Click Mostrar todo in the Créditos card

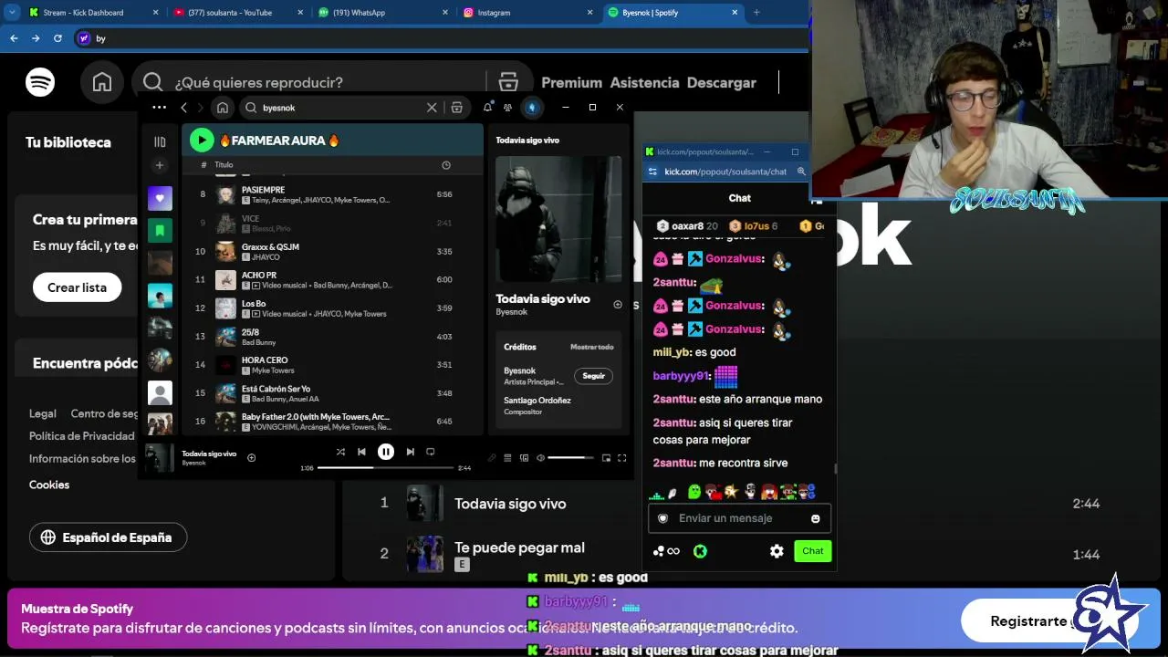coord(592,347)
